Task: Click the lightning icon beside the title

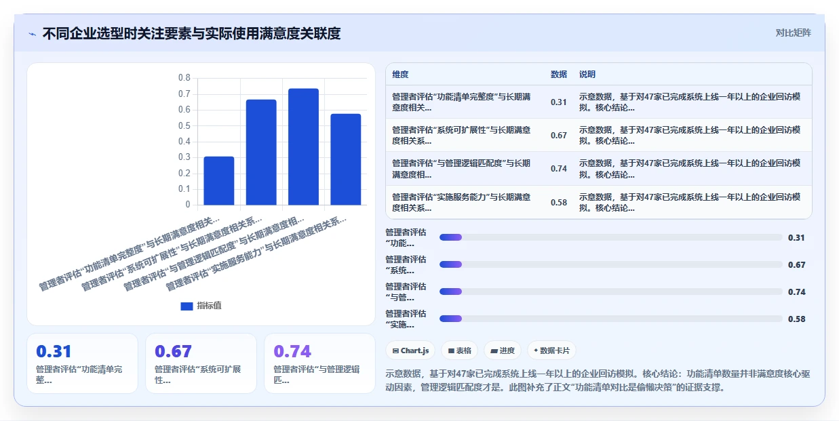Action: click(x=33, y=34)
